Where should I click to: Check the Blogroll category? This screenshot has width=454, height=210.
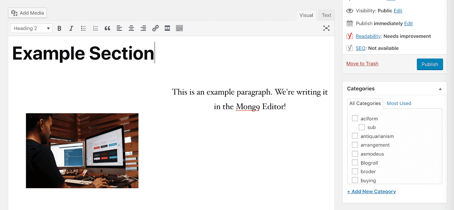tap(355, 163)
